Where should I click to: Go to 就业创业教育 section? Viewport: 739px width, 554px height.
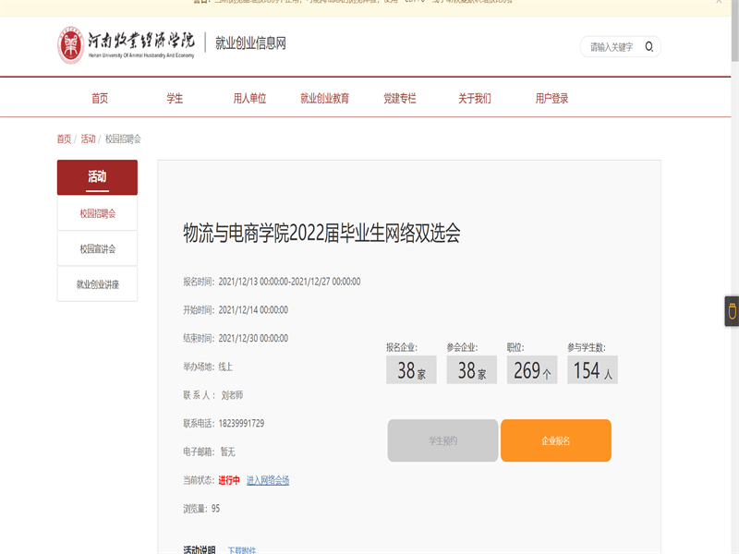coord(324,98)
